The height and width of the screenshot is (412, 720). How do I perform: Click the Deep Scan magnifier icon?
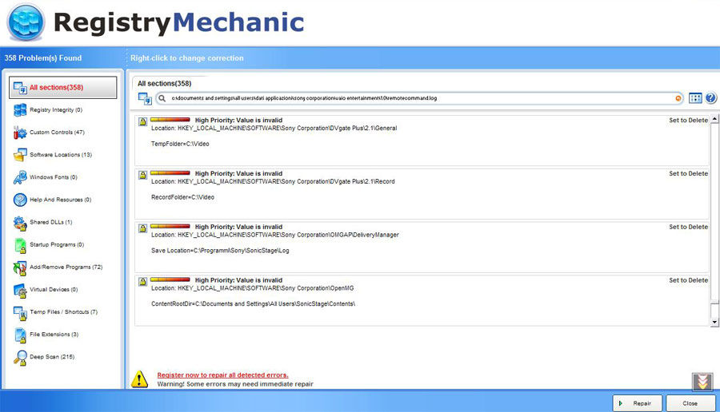(20, 358)
